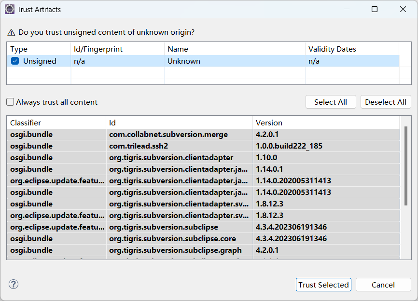Click the artifacts list vertical scrollbar

tap(406, 165)
